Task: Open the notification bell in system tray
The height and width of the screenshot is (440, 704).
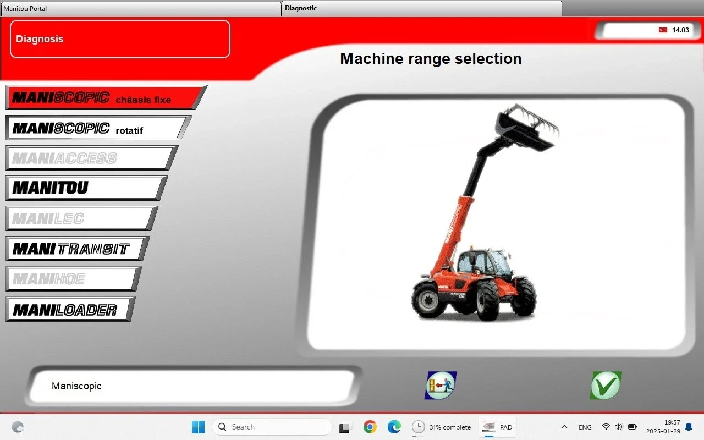Action: tap(688, 427)
